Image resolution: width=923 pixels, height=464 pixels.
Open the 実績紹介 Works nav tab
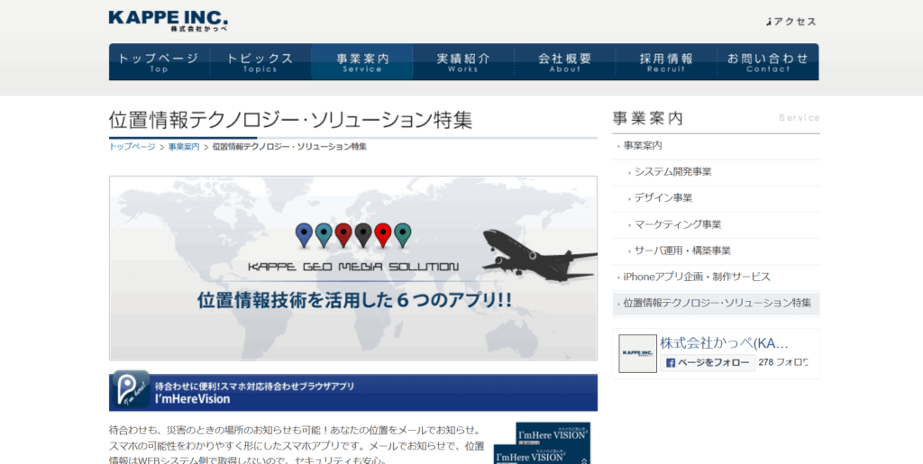pyautogui.click(x=463, y=62)
